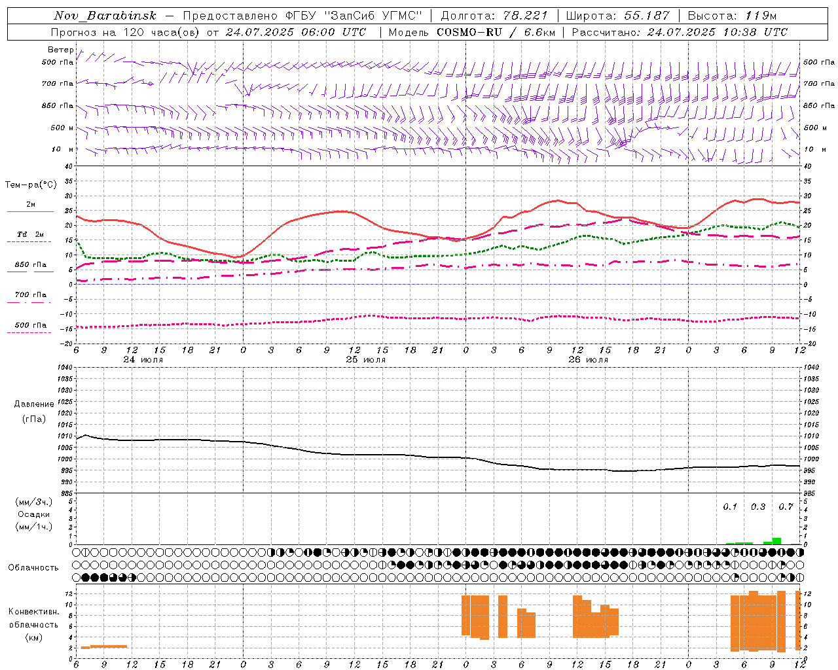Select the model name COSMO-RU / 6.6км

pyautogui.click(x=496, y=32)
